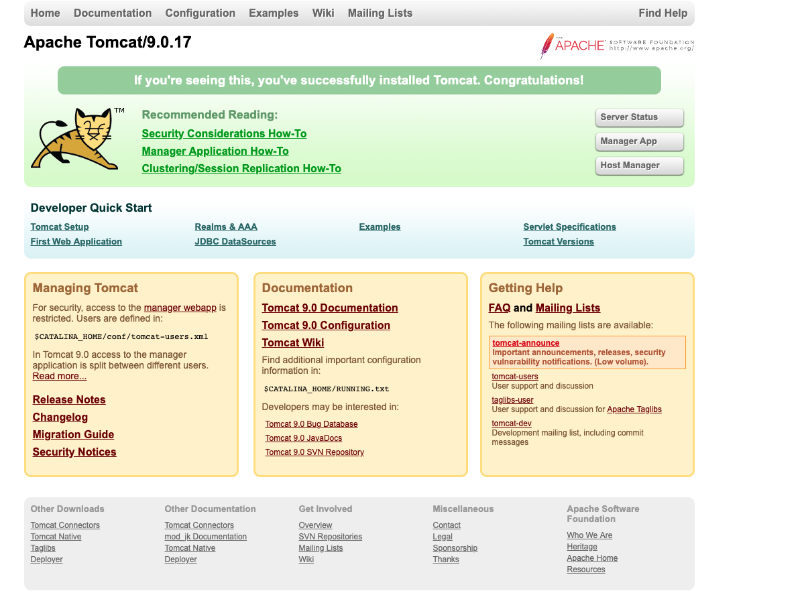Open Overview link under Get Involved
This screenshot has height=595, width=804.
(x=315, y=525)
